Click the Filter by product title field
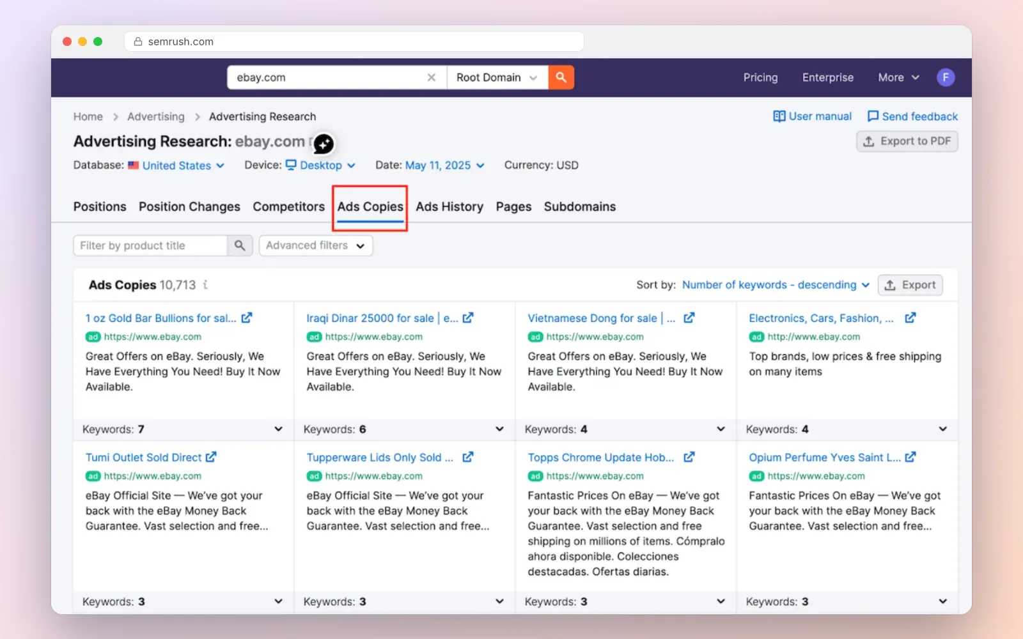 [x=150, y=245]
